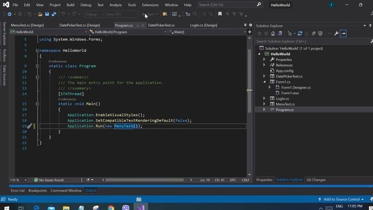Screen dimensions: 373x210
Task: Collapse the summary comment block
Action: (x=37, y=77)
